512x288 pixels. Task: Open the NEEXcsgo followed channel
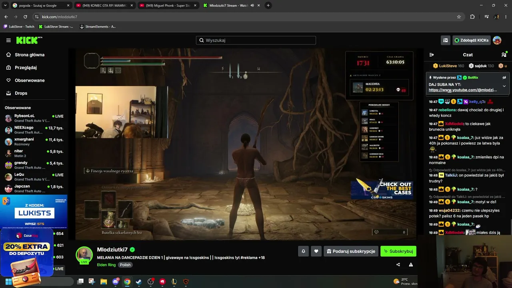pyautogui.click(x=34, y=130)
